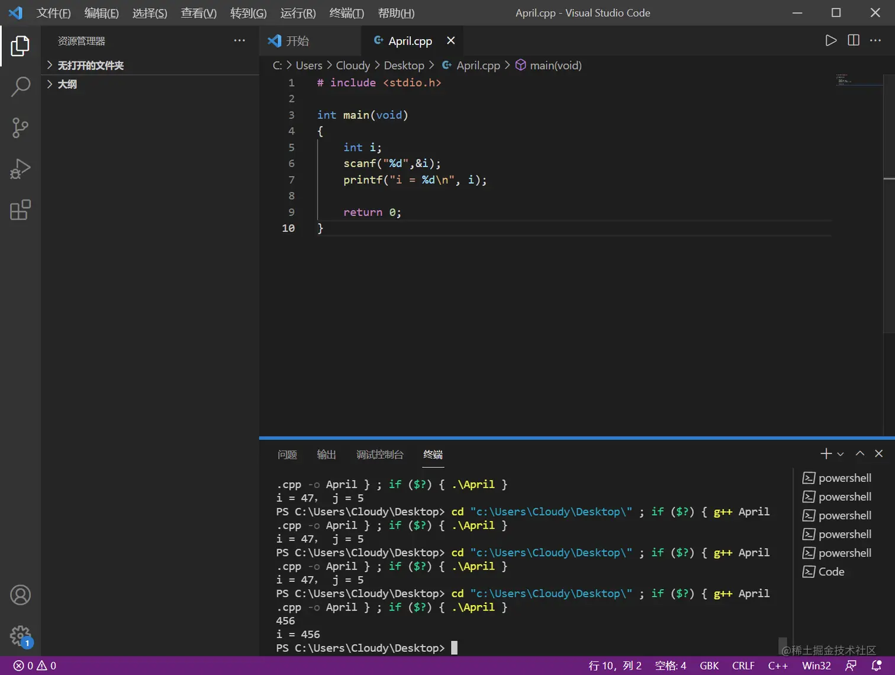This screenshot has height=675, width=895.
Task: Open the 终端(T) menu
Action: [x=346, y=13]
